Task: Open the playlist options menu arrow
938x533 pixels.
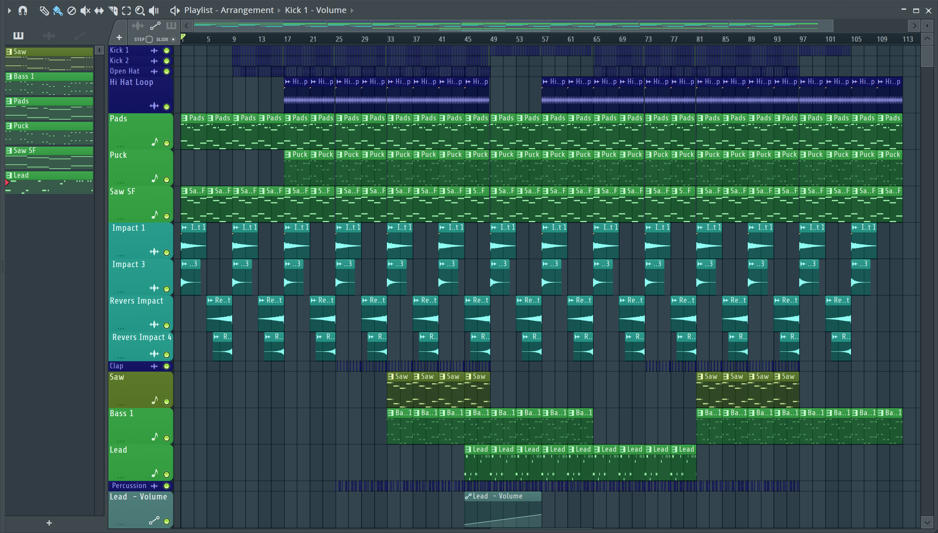Action: [x=9, y=11]
